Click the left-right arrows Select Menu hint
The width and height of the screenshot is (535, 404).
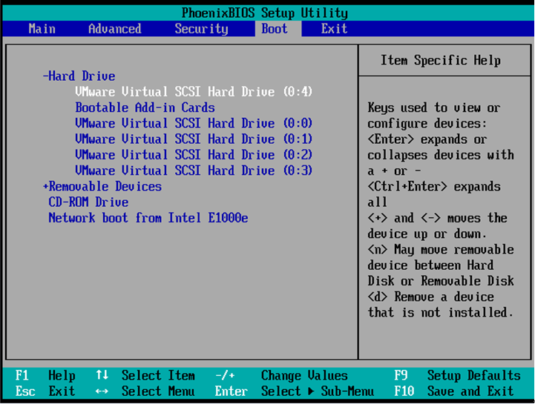145,391
